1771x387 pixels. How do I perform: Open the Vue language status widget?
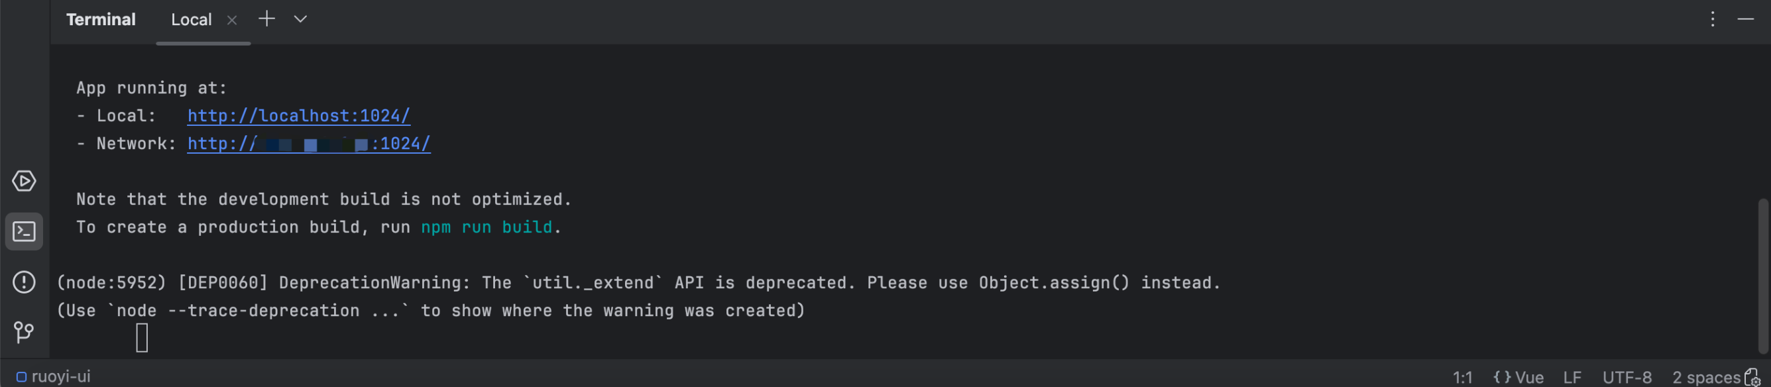(1518, 377)
